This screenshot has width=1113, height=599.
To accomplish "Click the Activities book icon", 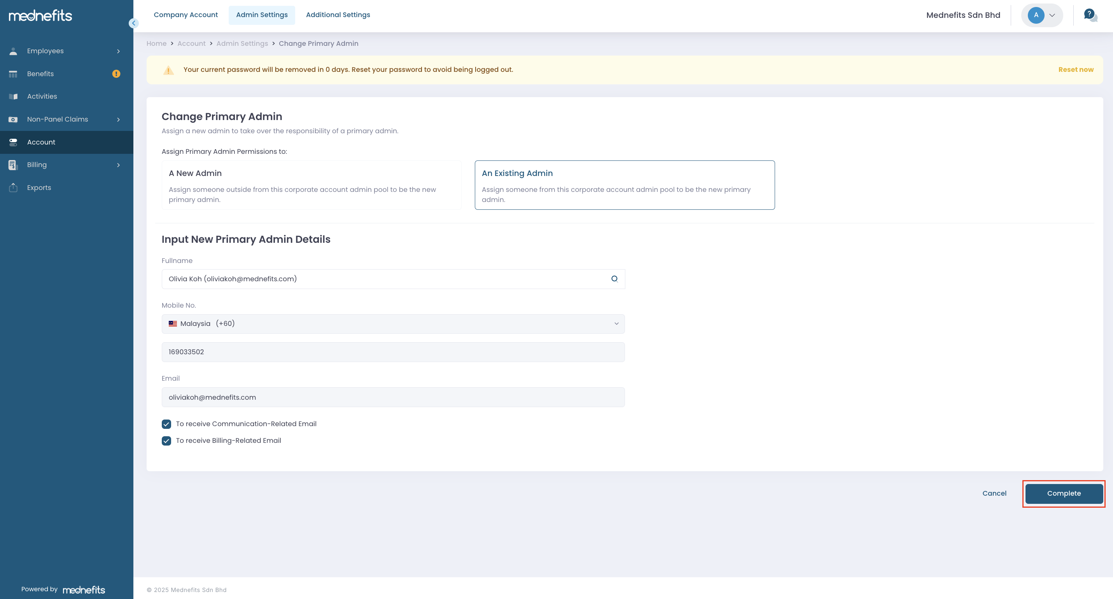I will pos(13,97).
